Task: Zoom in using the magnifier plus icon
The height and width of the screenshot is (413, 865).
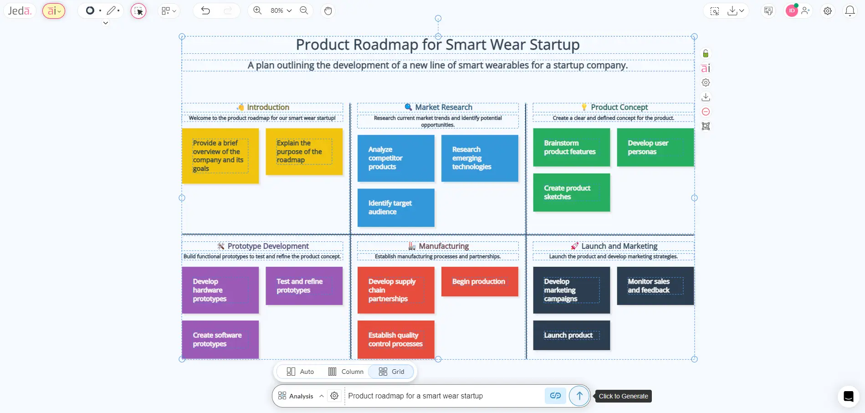Action: 256,10
